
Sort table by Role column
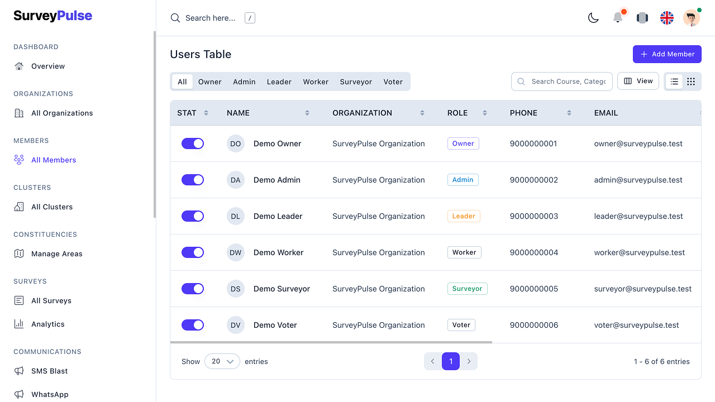point(484,113)
